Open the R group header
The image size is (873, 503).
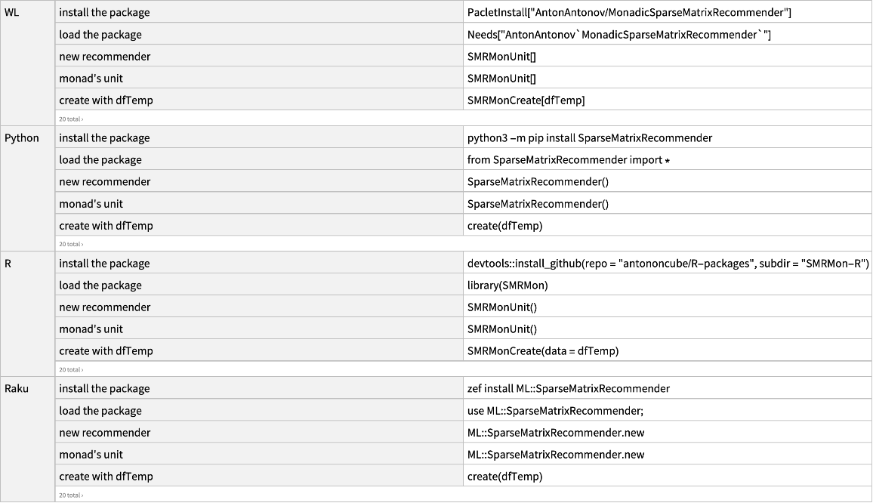pyautogui.click(x=9, y=264)
